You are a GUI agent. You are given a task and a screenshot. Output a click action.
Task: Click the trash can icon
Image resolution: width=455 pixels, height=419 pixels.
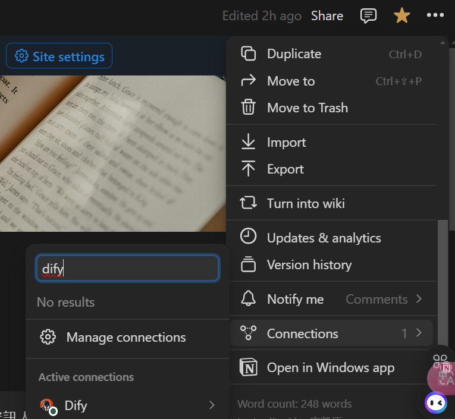click(249, 107)
